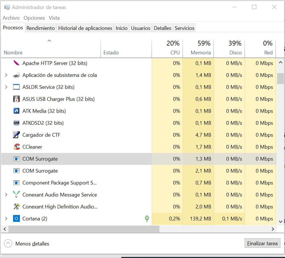This screenshot has height=258, width=285.
Task: Click the Task Manager title bar icon
Action: 7,7
